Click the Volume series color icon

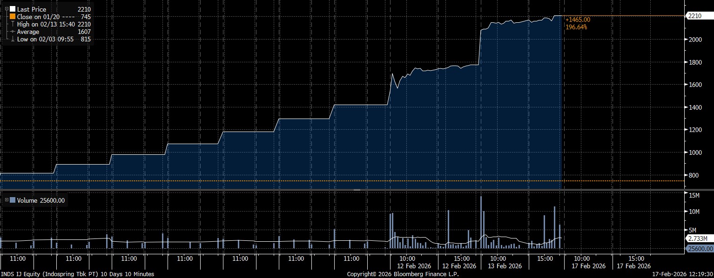[13, 200]
